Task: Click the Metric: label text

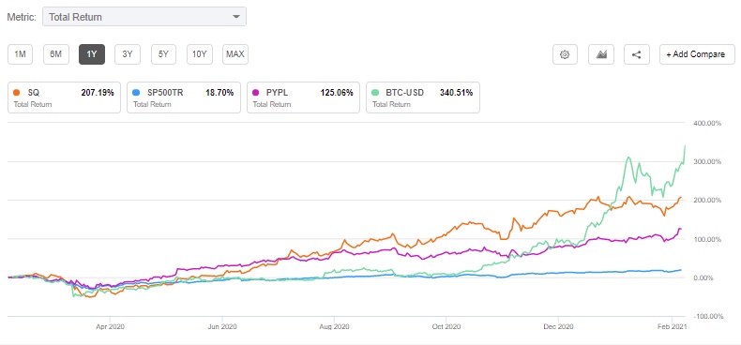Action: (x=22, y=17)
